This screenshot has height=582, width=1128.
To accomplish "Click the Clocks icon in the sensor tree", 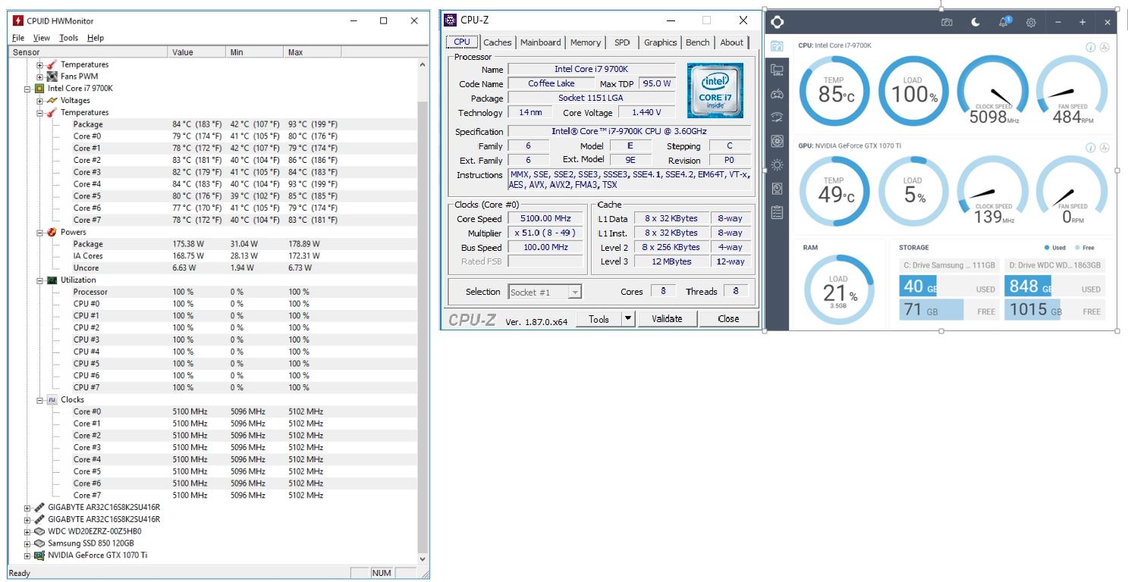I will (x=52, y=399).
